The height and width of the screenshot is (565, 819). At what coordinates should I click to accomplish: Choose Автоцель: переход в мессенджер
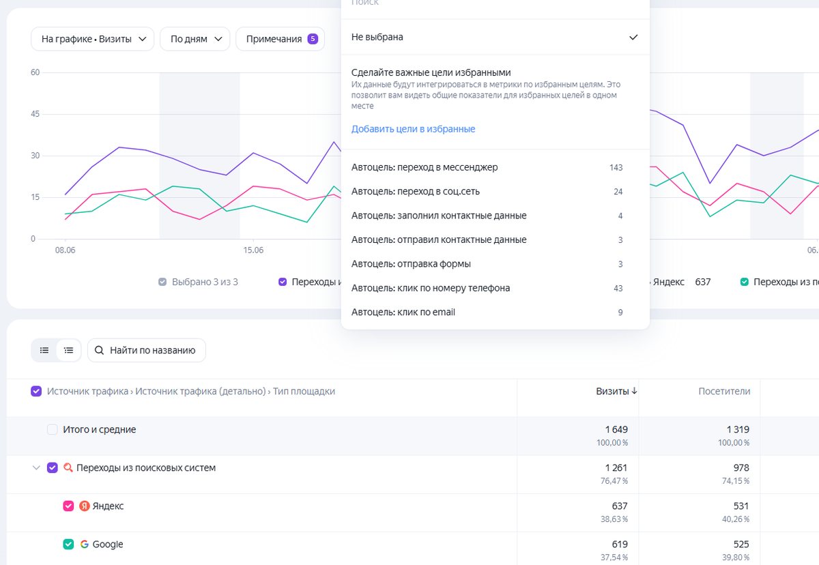click(495, 167)
